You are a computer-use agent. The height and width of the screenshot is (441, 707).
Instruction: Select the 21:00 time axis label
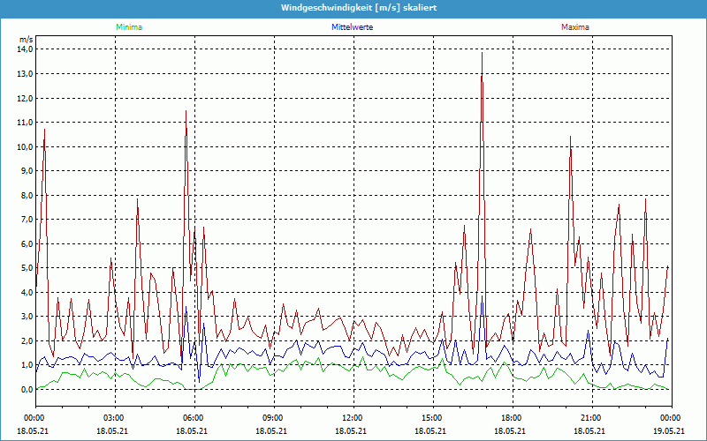(590, 417)
